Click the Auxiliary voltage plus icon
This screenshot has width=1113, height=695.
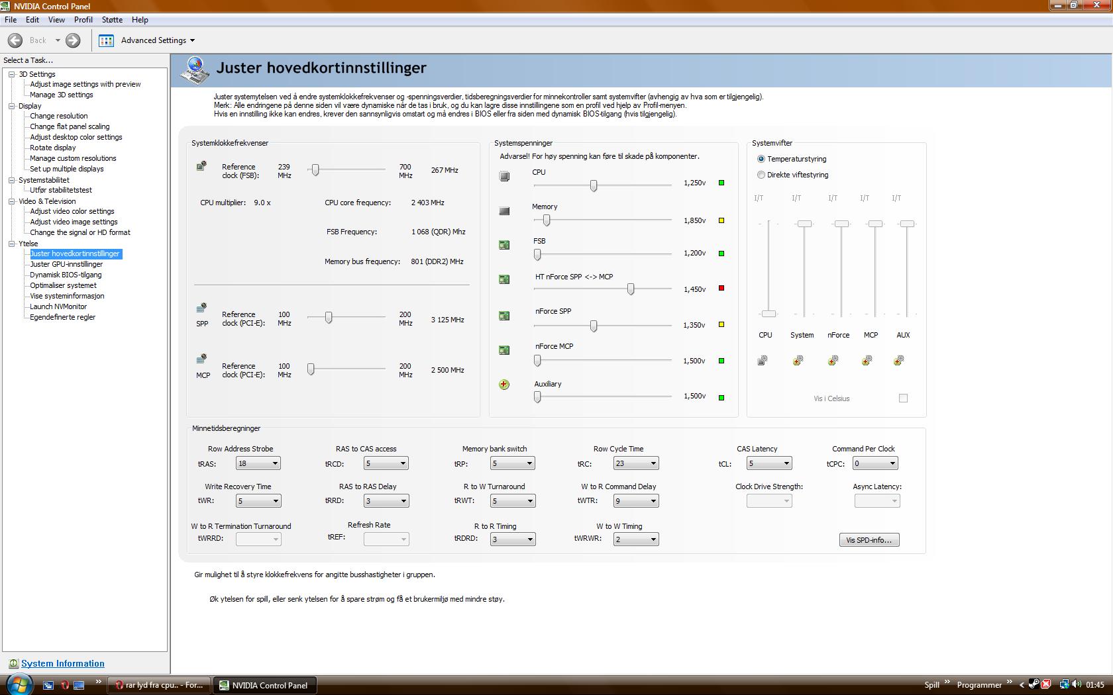[504, 385]
